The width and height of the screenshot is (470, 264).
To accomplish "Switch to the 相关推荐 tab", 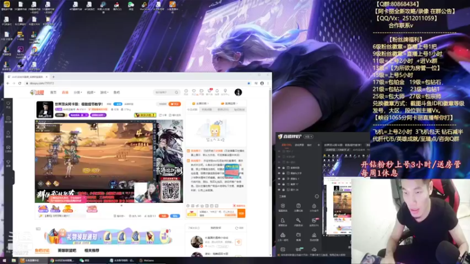I will [x=92, y=251].
